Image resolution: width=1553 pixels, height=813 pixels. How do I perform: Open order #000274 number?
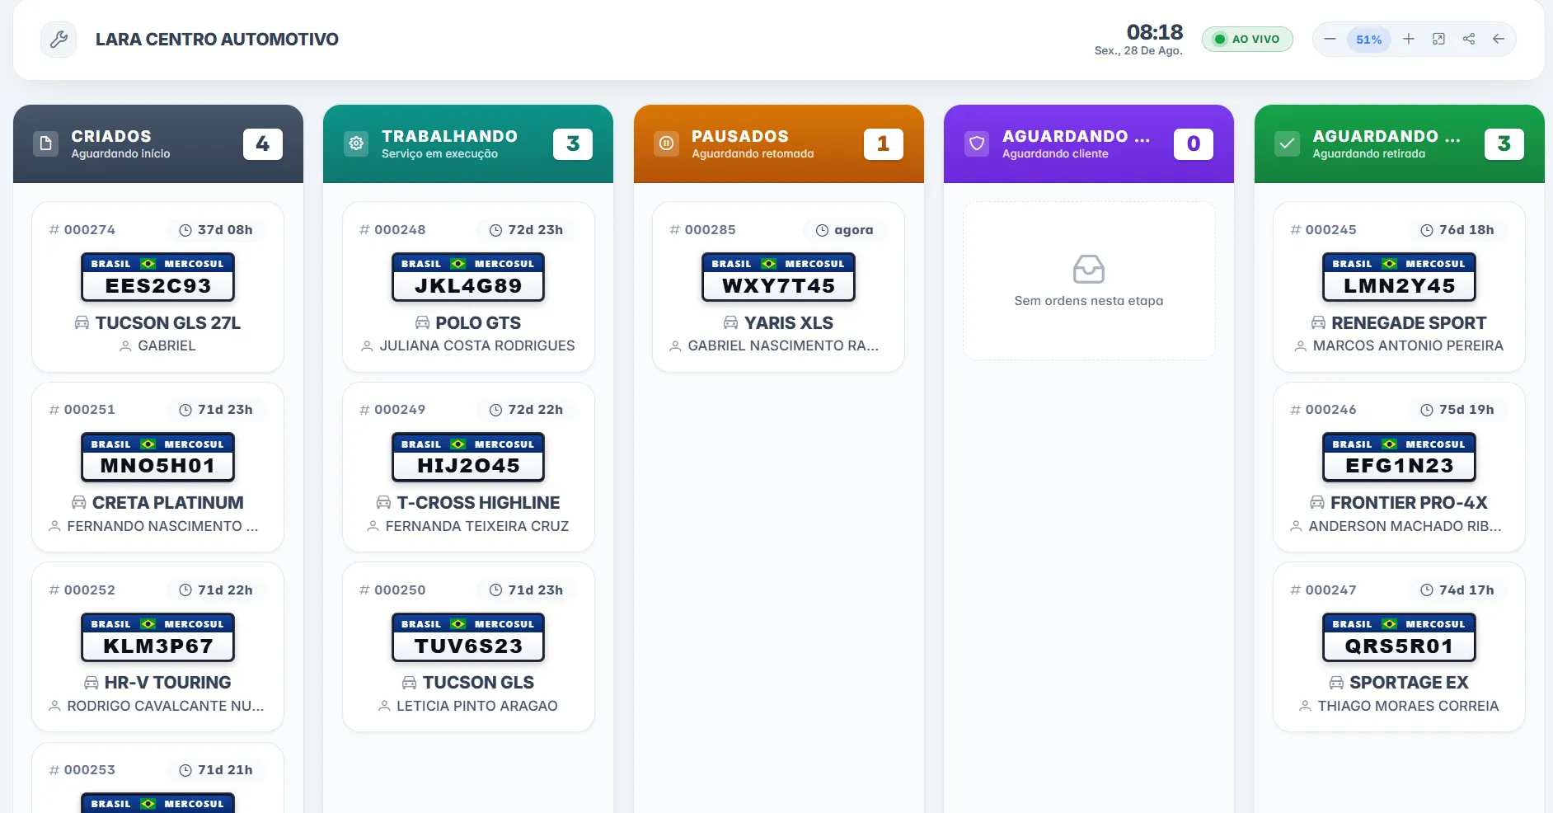point(82,230)
